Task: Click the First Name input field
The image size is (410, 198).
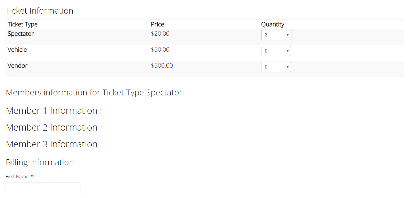Action: [x=43, y=189]
